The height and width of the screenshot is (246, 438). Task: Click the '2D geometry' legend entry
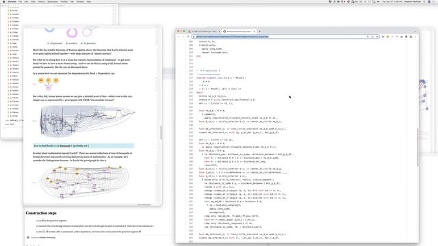(55, 43)
